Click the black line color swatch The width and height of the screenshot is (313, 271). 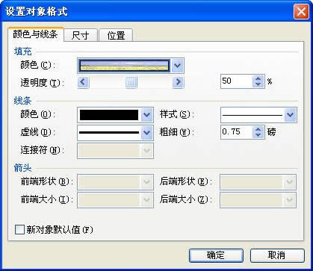pyautogui.click(x=109, y=115)
